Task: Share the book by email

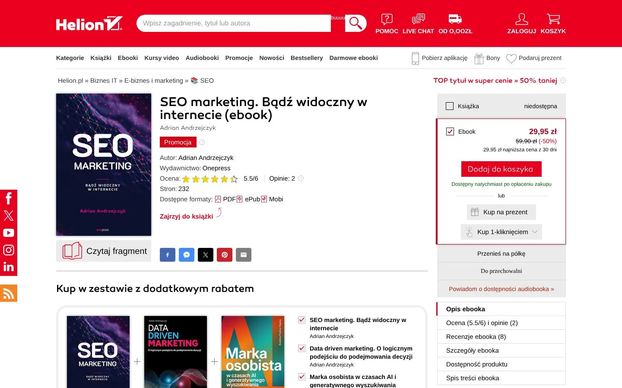Action: tap(244, 255)
